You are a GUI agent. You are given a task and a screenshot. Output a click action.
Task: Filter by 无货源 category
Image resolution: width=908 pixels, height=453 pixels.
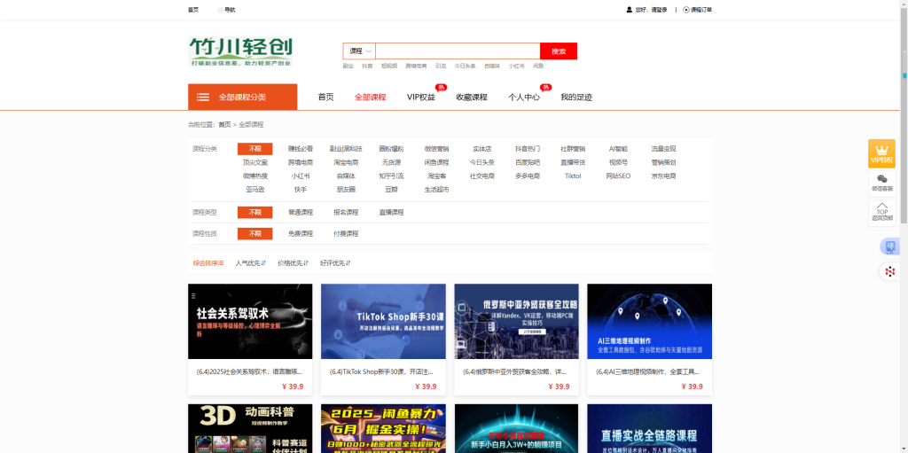tap(391, 163)
